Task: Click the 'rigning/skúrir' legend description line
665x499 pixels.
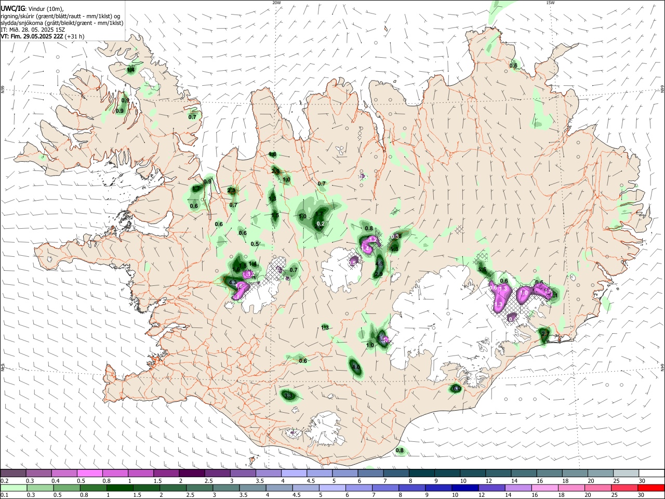Action: pos(60,16)
